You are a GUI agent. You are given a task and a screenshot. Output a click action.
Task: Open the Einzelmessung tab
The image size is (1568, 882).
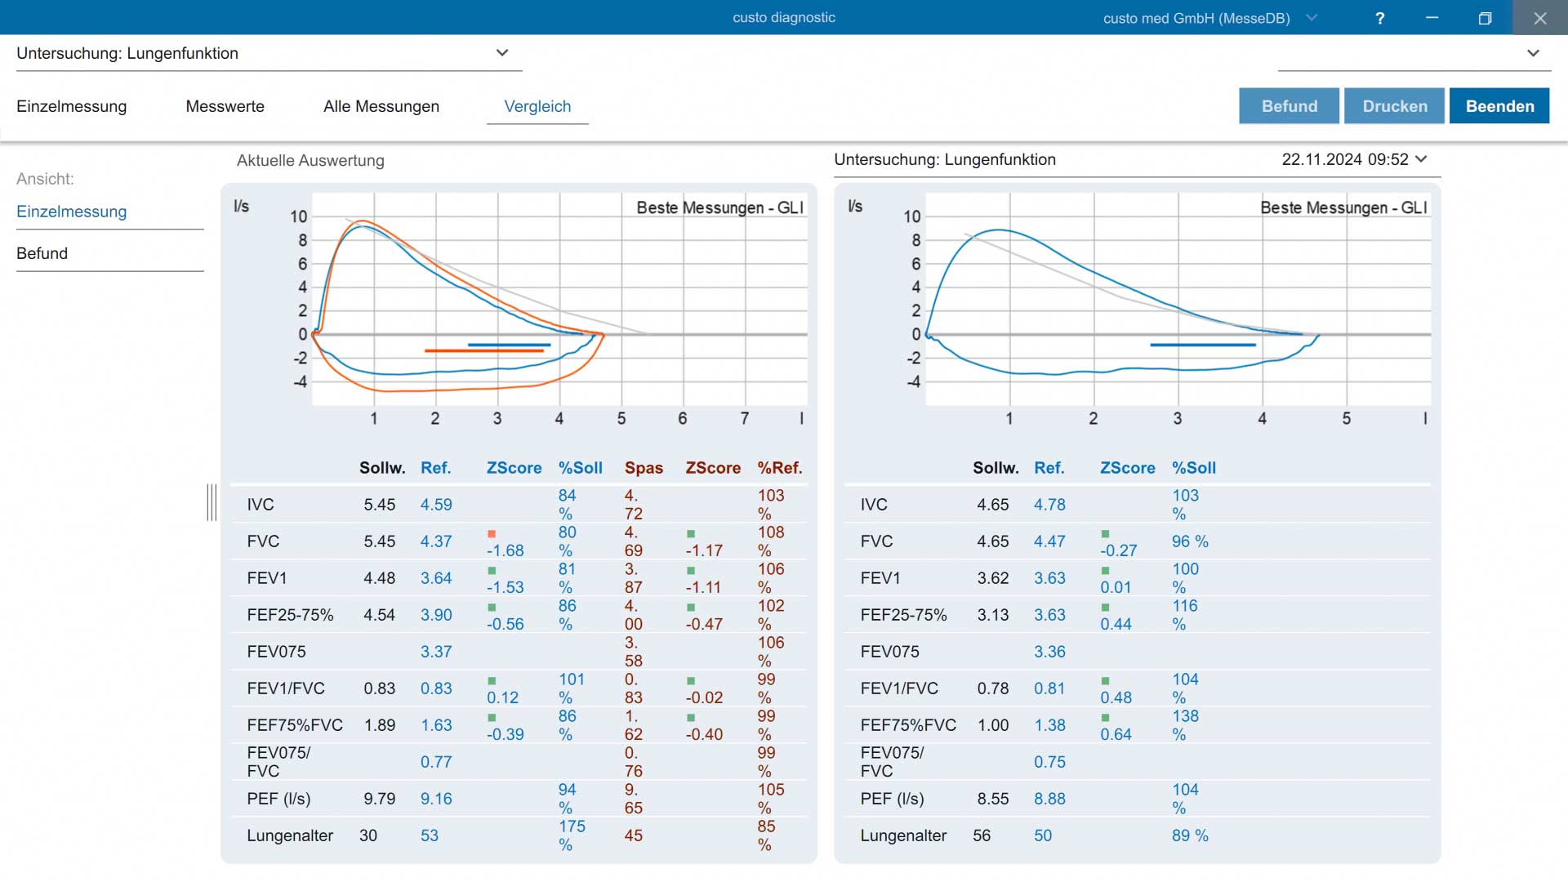(x=72, y=106)
